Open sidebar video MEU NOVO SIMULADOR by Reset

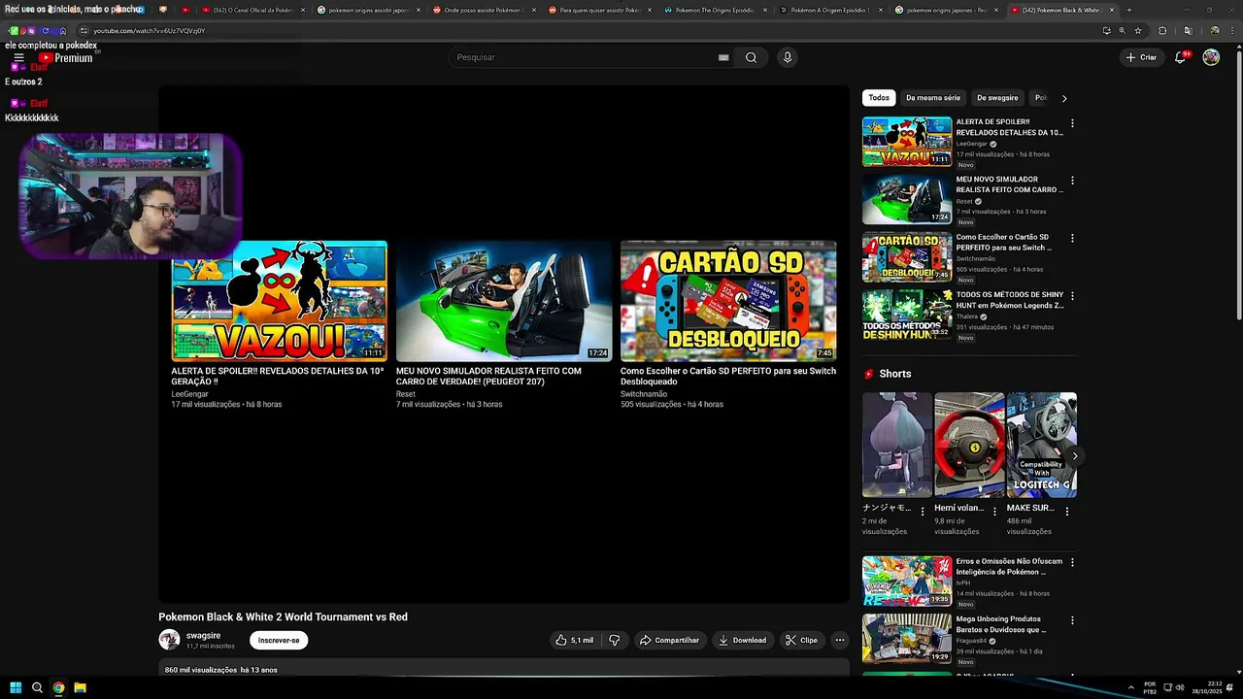(x=907, y=199)
